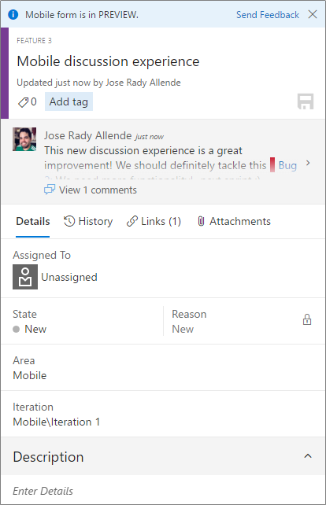
Task: Click the grey State indicator dot
Action: click(x=16, y=329)
